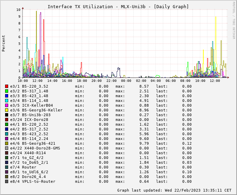Click the Graph last updated timestamp text
237x195 pixels.
coord(174,190)
